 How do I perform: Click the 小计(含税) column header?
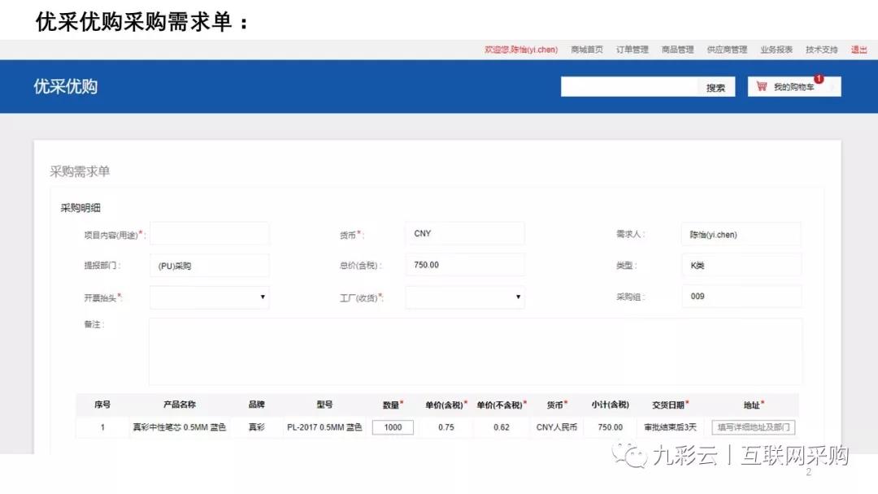(x=610, y=405)
